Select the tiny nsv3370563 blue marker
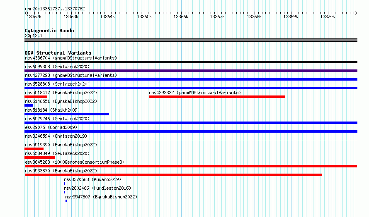The height and width of the screenshot is (217, 369). coord(65,184)
